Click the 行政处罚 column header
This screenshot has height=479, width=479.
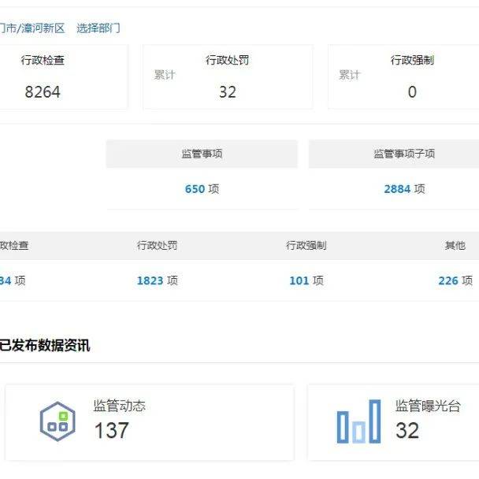pos(157,246)
